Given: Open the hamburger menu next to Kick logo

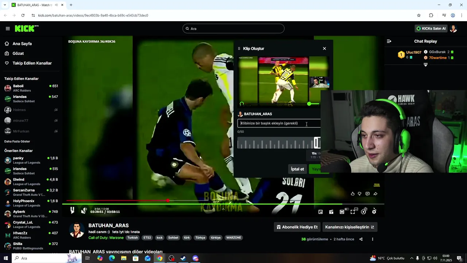Looking at the screenshot, I should 8,28.
